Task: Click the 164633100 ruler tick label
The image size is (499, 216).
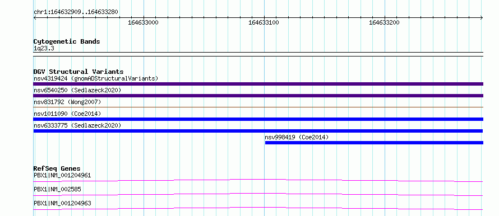Action: click(x=264, y=22)
